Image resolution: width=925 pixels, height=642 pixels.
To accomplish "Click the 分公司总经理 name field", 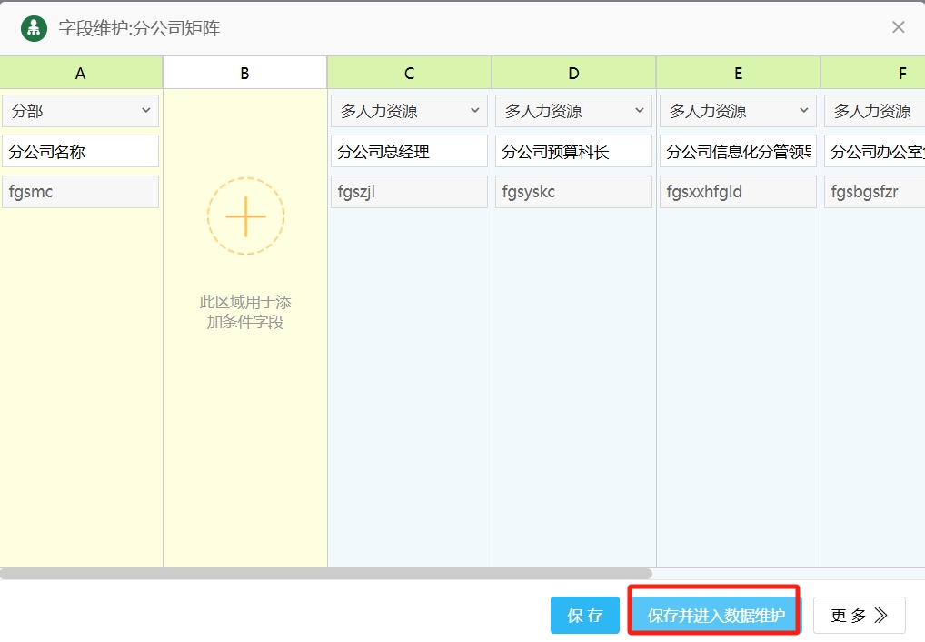I will [x=409, y=152].
